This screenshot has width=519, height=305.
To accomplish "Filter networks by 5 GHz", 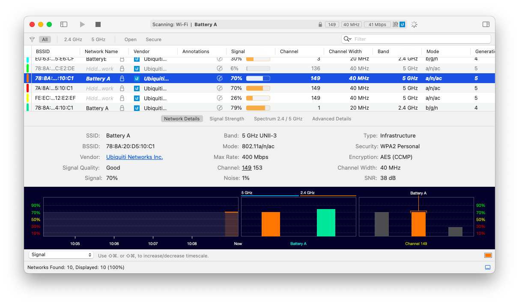I will [98, 39].
